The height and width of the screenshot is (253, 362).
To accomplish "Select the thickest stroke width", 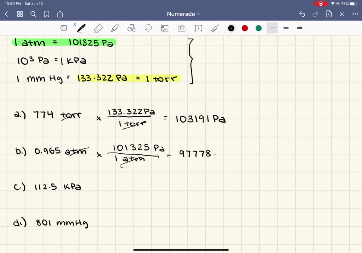I will (300, 28).
